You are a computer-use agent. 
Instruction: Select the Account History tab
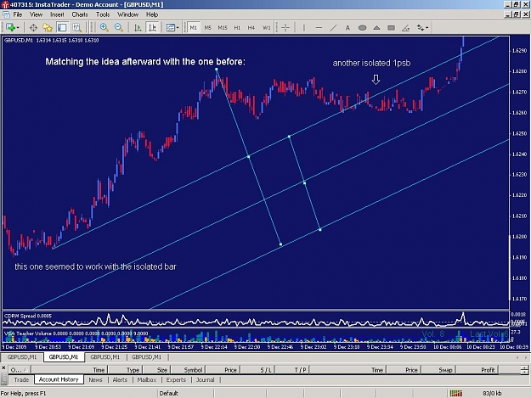[x=59, y=379]
